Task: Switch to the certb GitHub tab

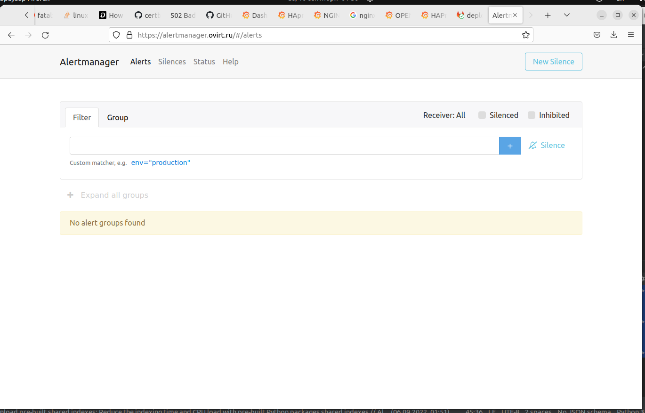Action: pos(147,16)
